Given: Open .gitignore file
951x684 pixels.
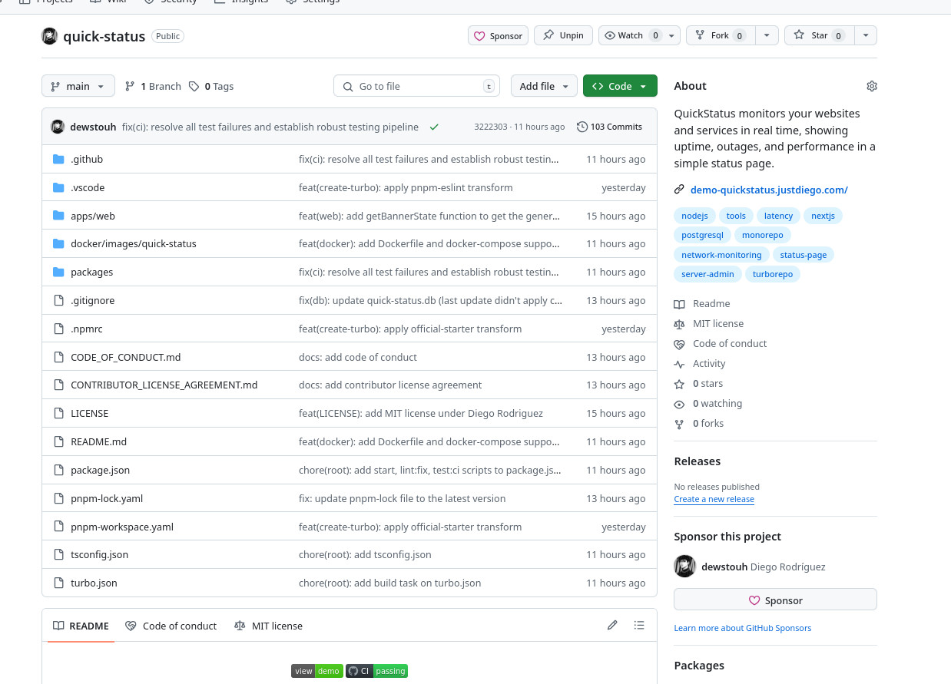Looking at the screenshot, I should [92, 300].
